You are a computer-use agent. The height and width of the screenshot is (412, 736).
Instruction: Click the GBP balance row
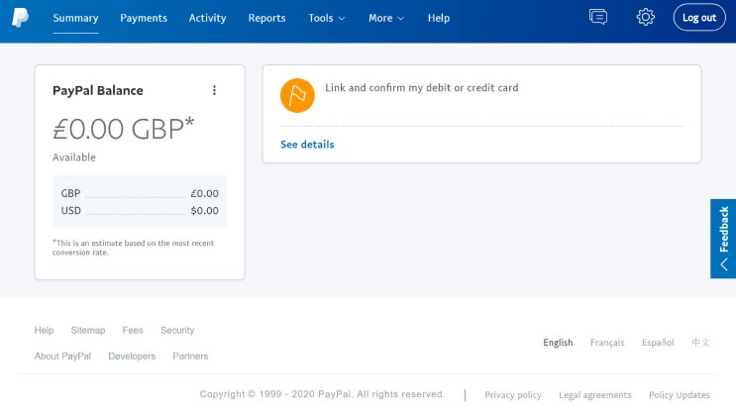[x=140, y=193]
